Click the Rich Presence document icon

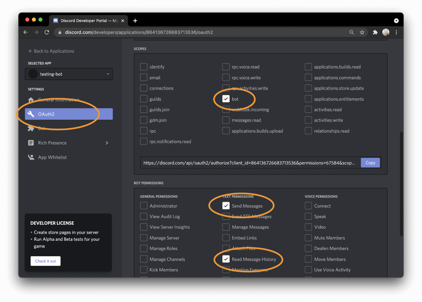tap(31, 143)
